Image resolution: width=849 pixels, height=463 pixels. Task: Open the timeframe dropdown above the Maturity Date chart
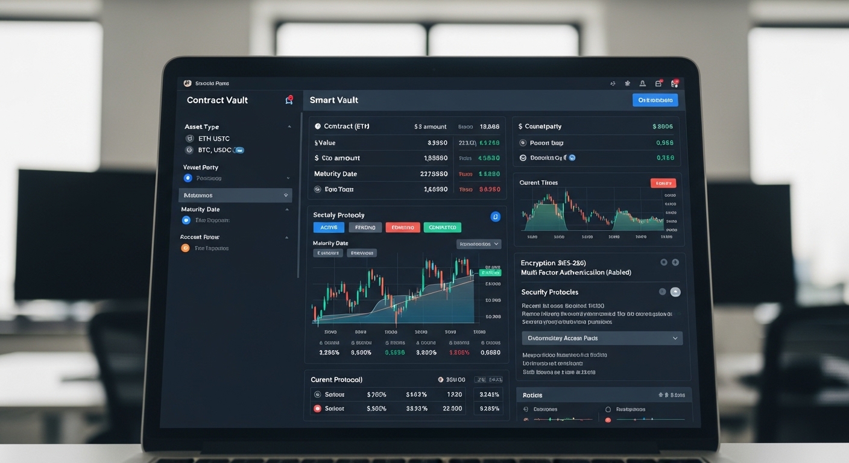(x=479, y=244)
